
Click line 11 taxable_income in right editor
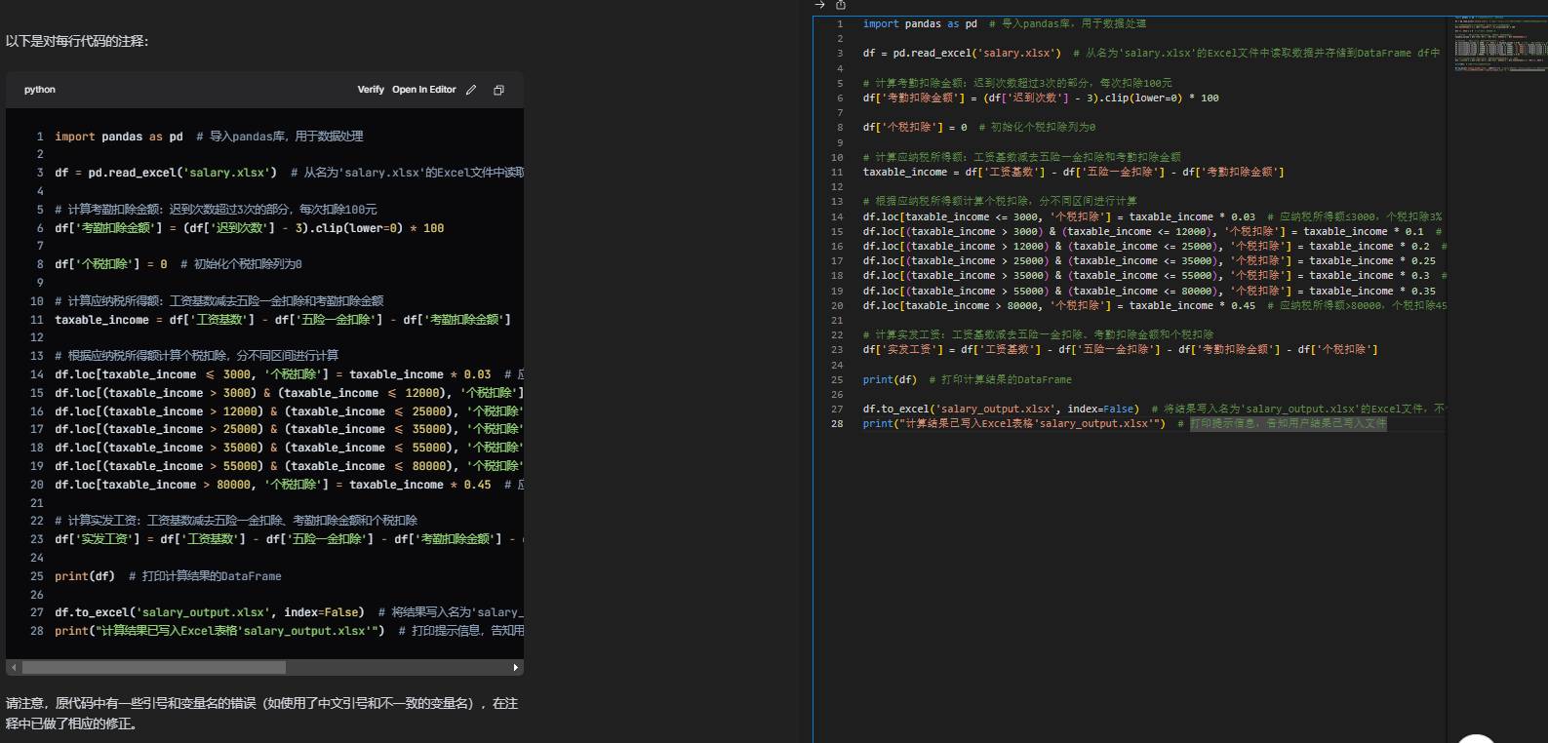1073,172
